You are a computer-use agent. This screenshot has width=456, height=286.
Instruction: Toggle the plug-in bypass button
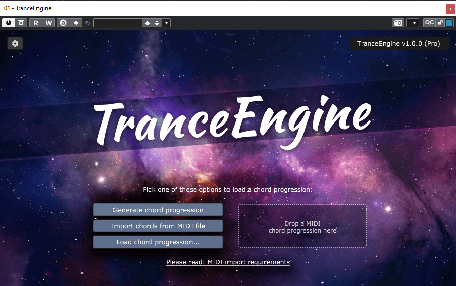[x=21, y=23]
